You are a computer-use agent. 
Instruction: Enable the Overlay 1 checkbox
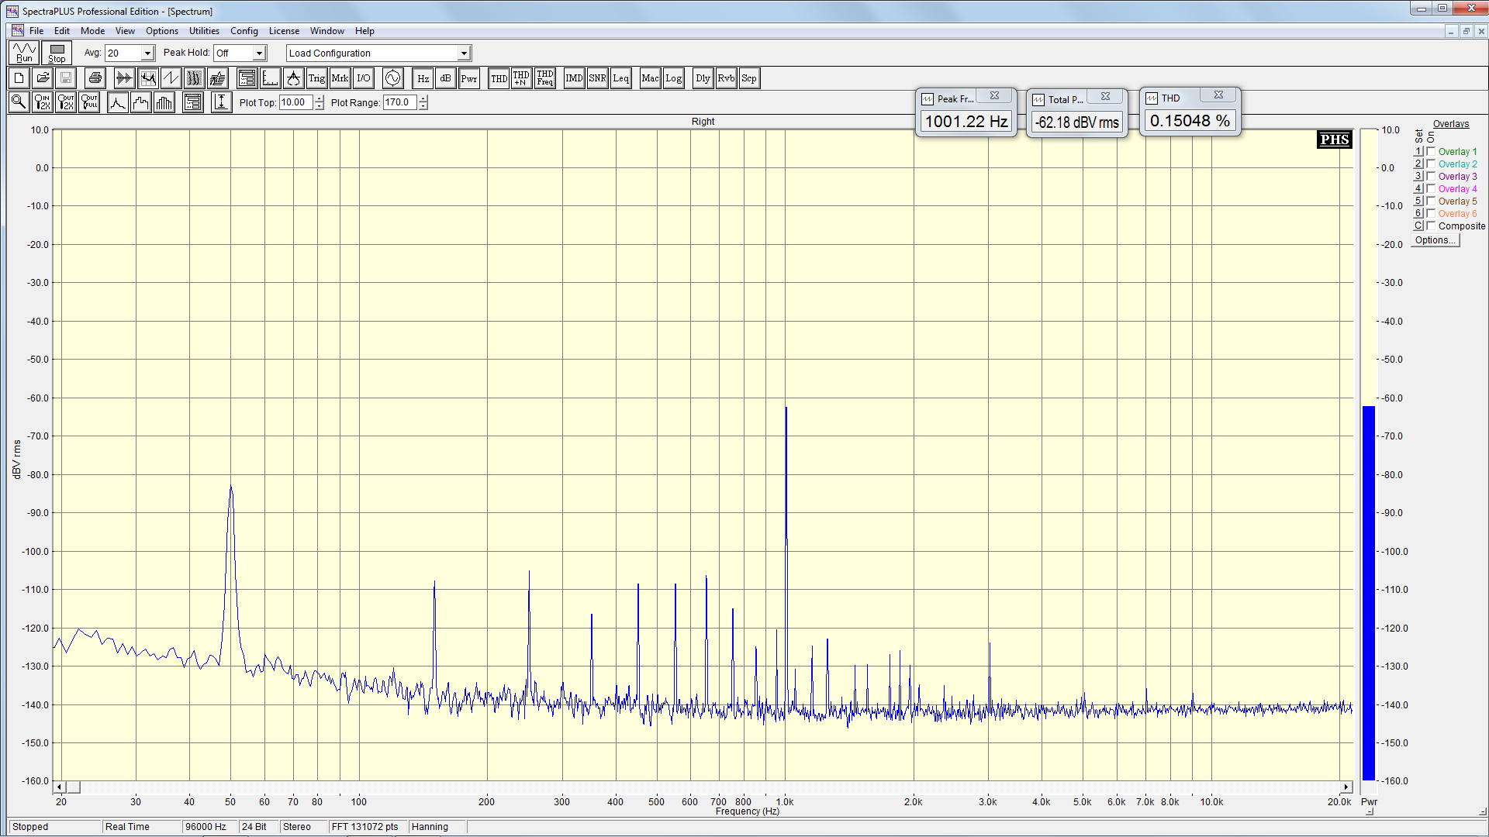coord(1432,151)
